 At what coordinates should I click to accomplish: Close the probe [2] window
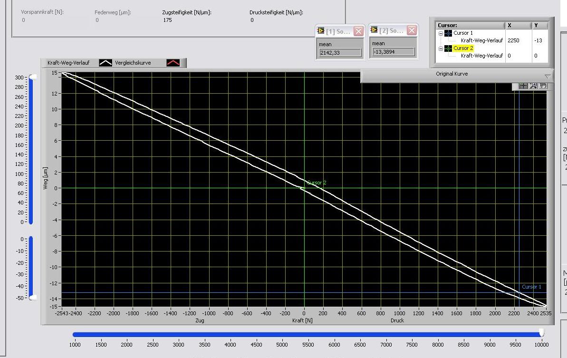point(412,30)
